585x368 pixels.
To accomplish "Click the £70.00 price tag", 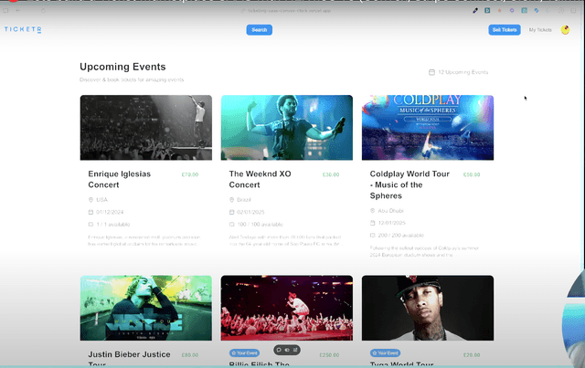I will (x=190, y=174).
